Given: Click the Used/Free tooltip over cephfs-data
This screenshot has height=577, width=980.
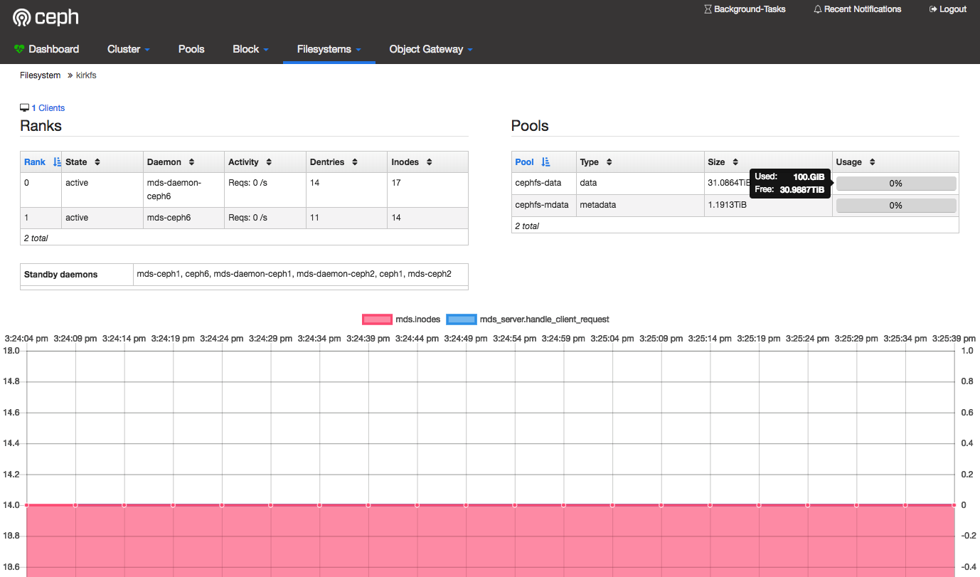Looking at the screenshot, I should click(790, 184).
